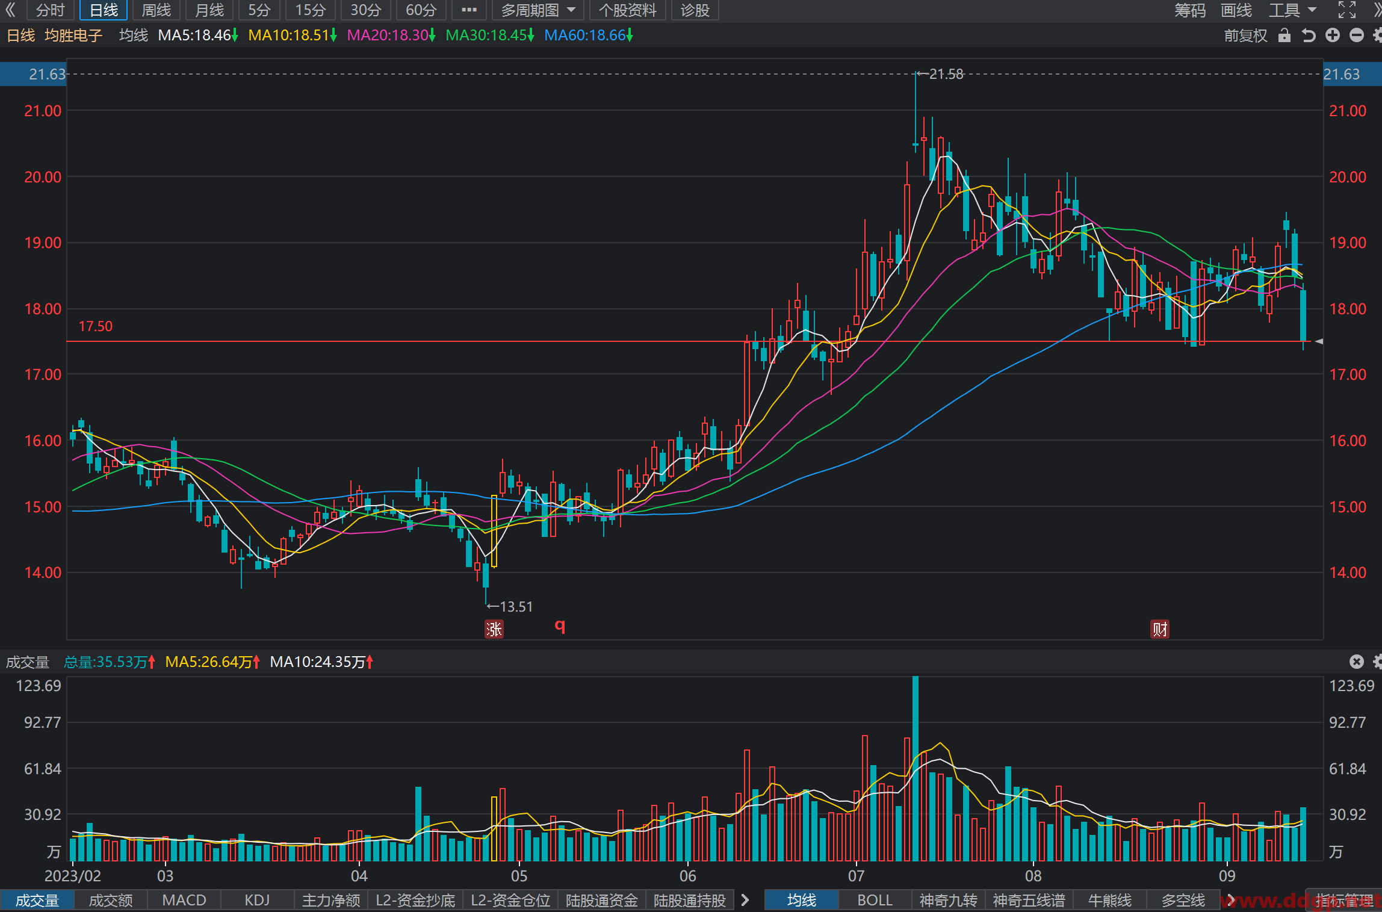Expand the 多周期图 dropdown
The image size is (1382, 912).
pyautogui.click(x=538, y=10)
